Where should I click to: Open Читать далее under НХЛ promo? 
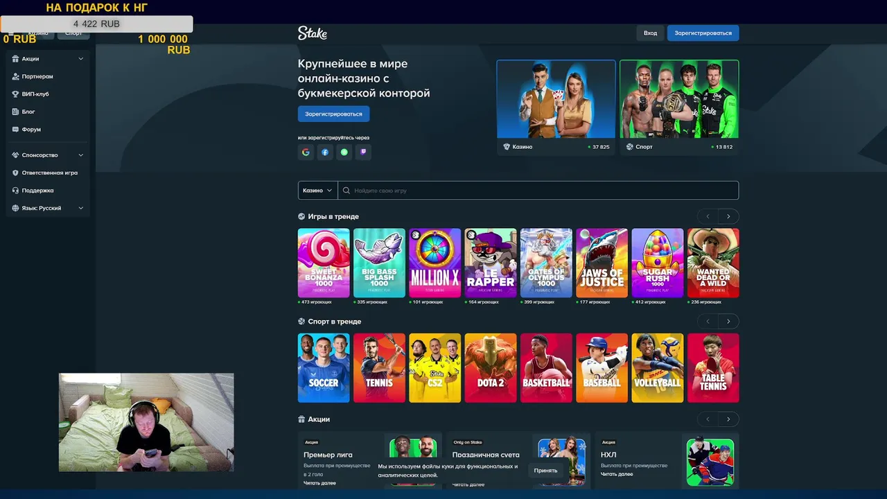point(617,474)
